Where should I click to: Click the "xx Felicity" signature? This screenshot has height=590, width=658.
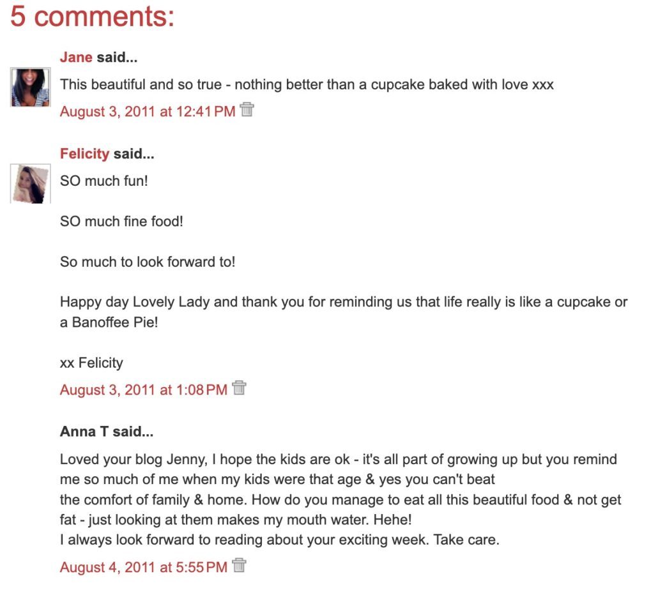tap(91, 363)
